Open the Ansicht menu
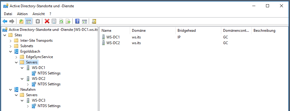This screenshot has height=111, width=290. point(39,14)
